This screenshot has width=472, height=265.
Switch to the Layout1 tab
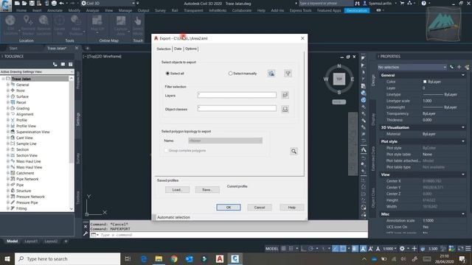point(31,241)
